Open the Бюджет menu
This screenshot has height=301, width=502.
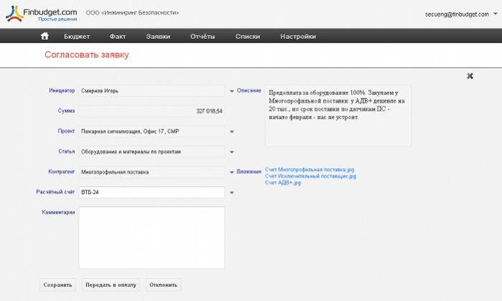tap(77, 36)
